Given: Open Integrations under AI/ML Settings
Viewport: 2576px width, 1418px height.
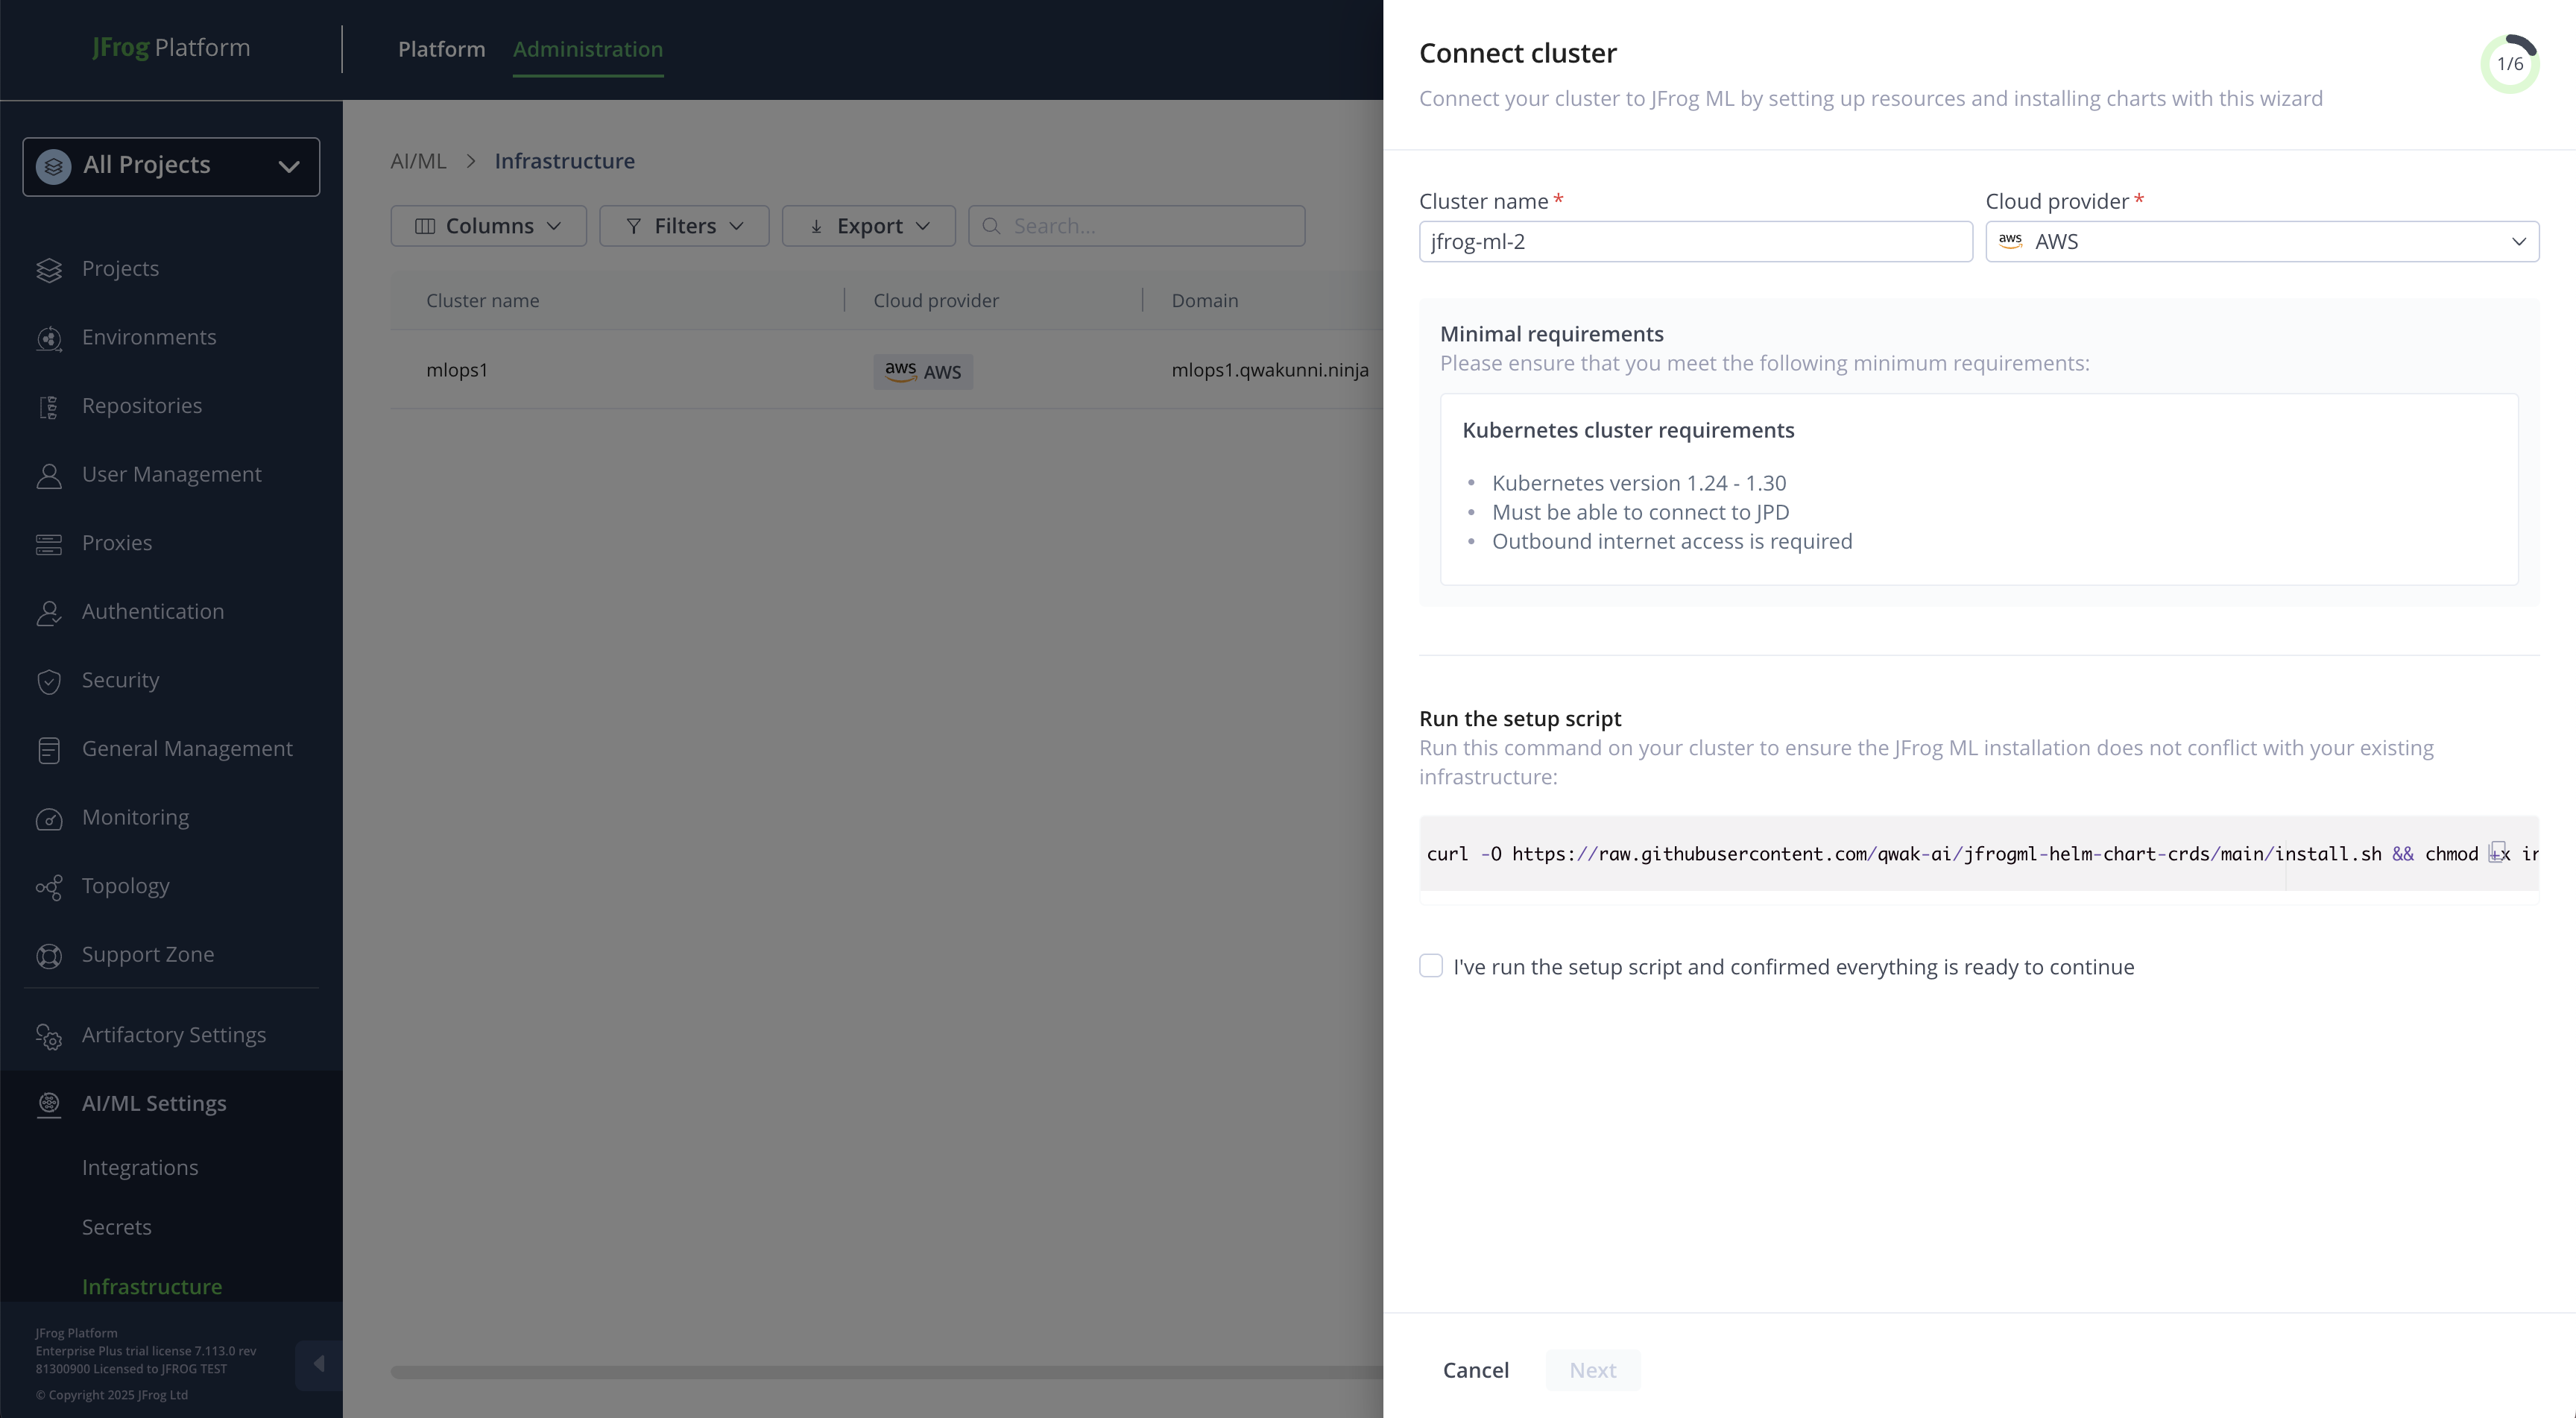Looking at the screenshot, I should pos(140,1168).
